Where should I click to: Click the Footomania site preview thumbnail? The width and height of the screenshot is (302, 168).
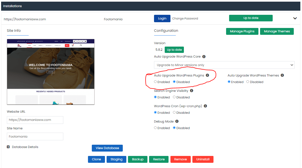click(51, 72)
